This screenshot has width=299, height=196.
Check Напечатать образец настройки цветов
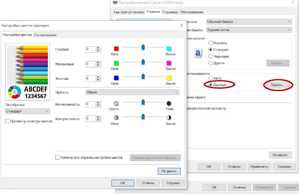tap(57, 157)
